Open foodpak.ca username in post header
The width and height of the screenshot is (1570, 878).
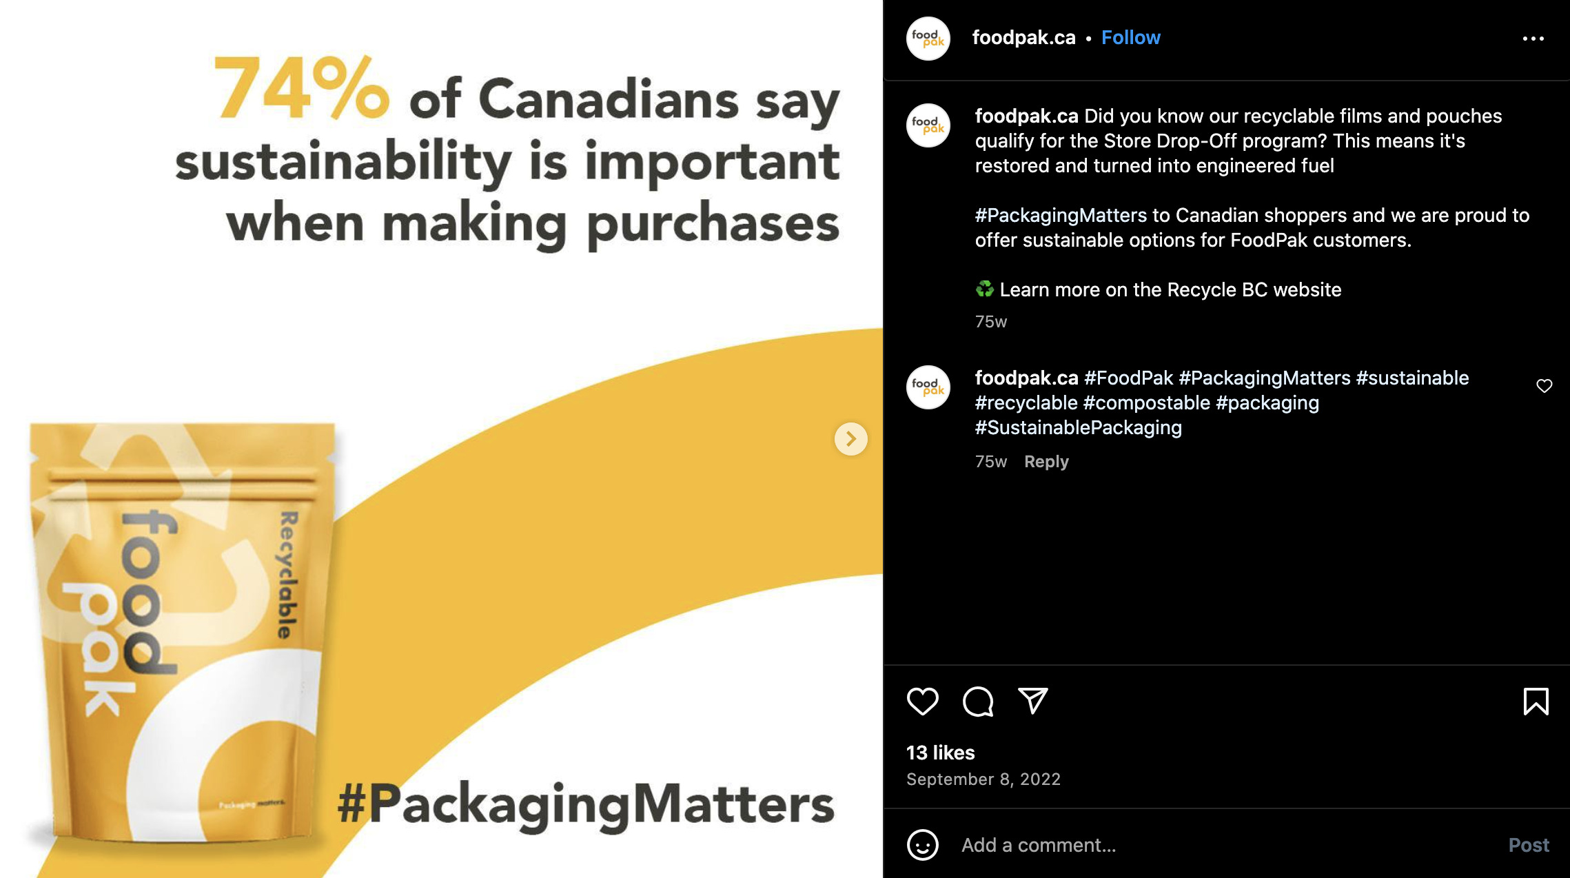[x=1023, y=37]
